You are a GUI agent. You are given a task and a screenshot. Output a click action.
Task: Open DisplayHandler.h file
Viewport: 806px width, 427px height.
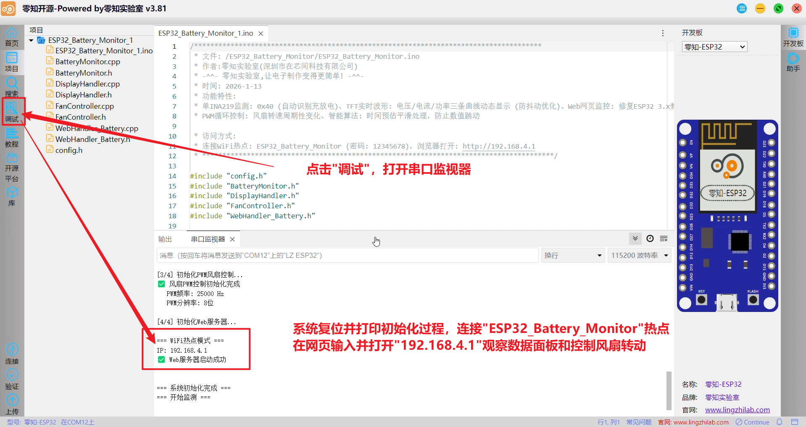click(79, 95)
